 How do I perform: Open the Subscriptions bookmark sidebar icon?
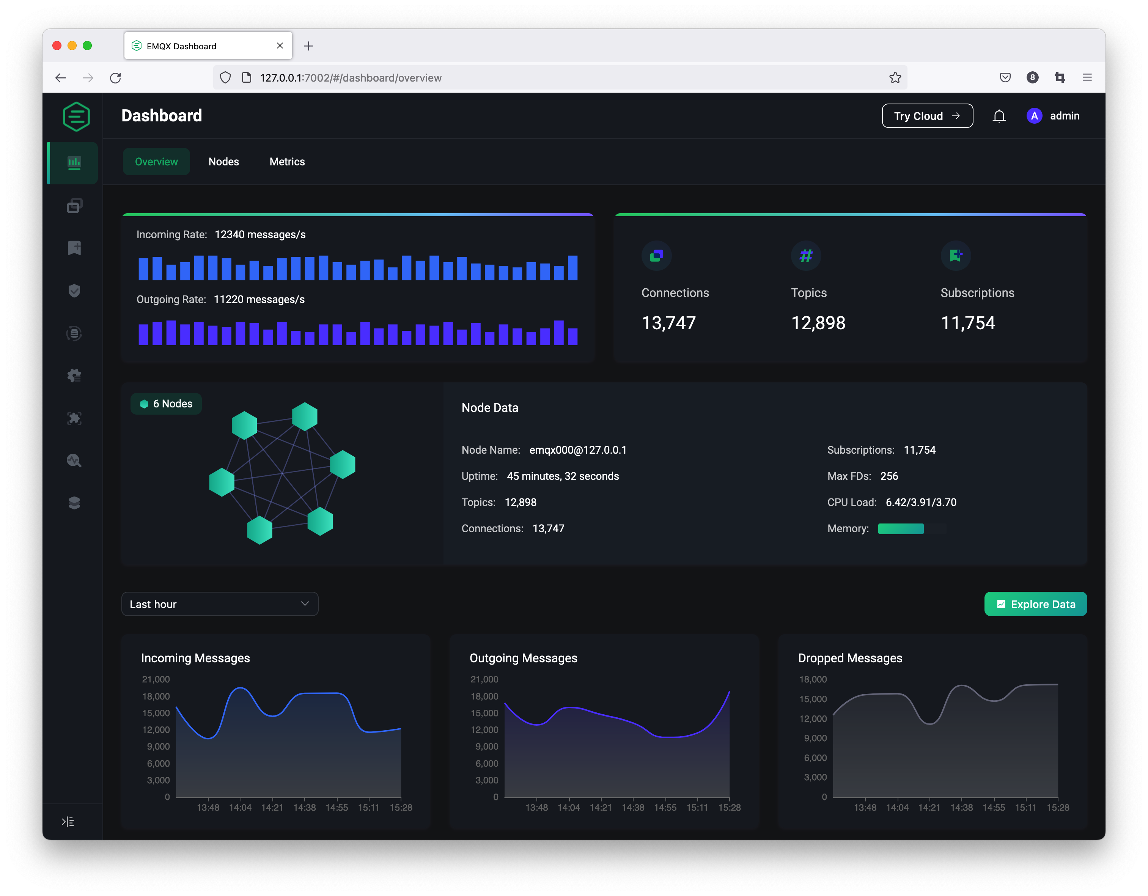click(x=74, y=248)
